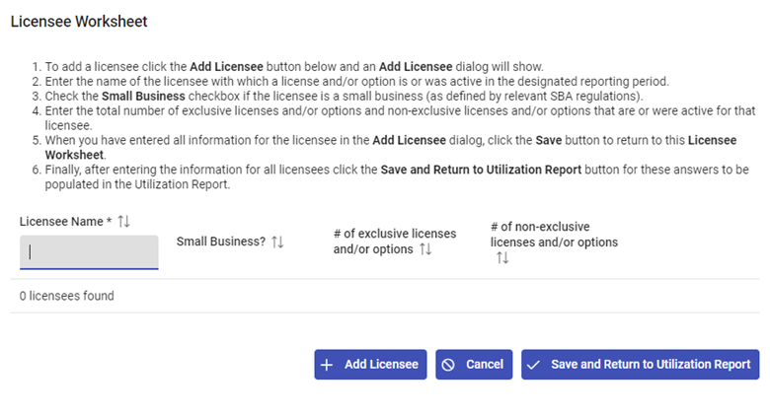This screenshot has width=770, height=416.
Task: Click the circle-slash icon on Cancel
Action: point(448,365)
